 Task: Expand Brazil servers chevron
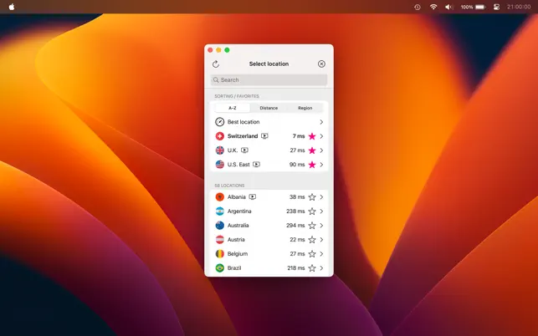[x=321, y=267]
